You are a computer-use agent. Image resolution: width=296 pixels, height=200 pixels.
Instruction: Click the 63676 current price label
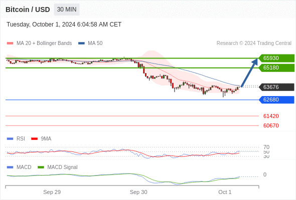click(x=276, y=87)
